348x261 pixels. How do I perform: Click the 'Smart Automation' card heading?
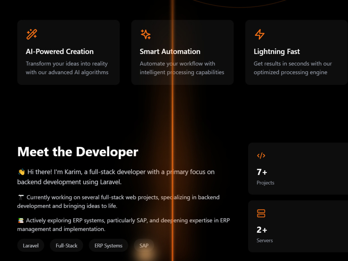pos(170,52)
